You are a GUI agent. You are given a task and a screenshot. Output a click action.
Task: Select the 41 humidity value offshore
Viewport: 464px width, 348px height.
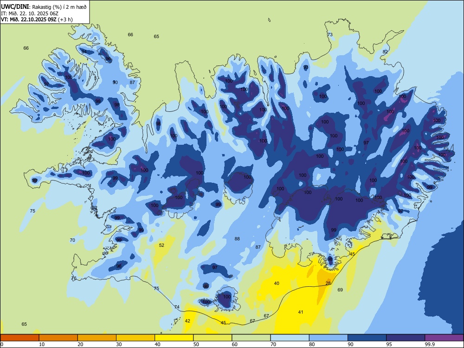[x=301, y=312]
